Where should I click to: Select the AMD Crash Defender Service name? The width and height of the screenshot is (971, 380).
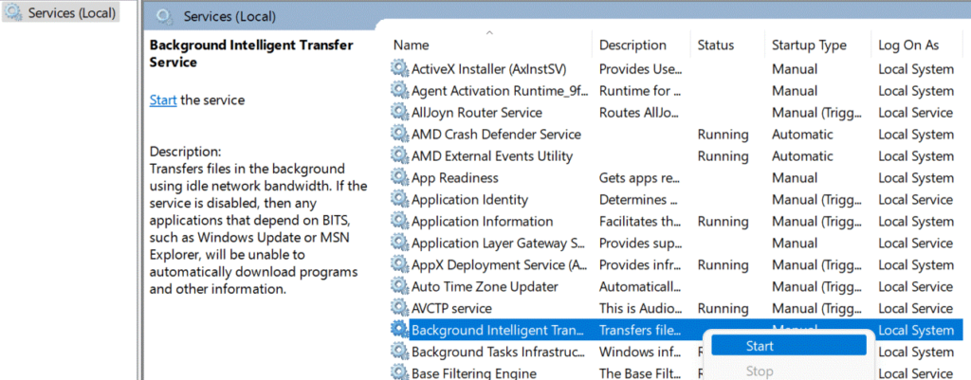click(496, 134)
